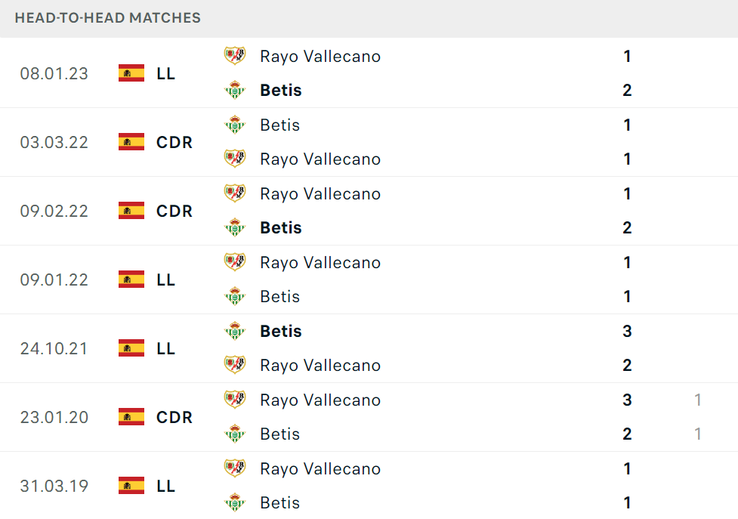The width and height of the screenshot is (738, 519).
Task: Click the Head-to-Head Matches header
Action: click(108, 18)
